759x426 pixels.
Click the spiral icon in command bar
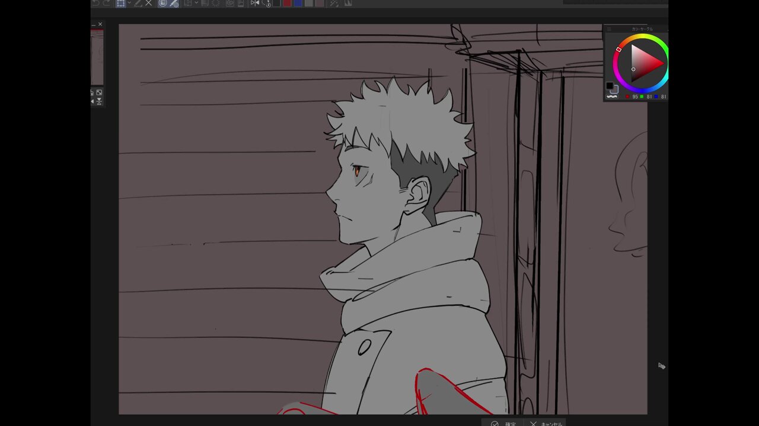tap(230, 3)
